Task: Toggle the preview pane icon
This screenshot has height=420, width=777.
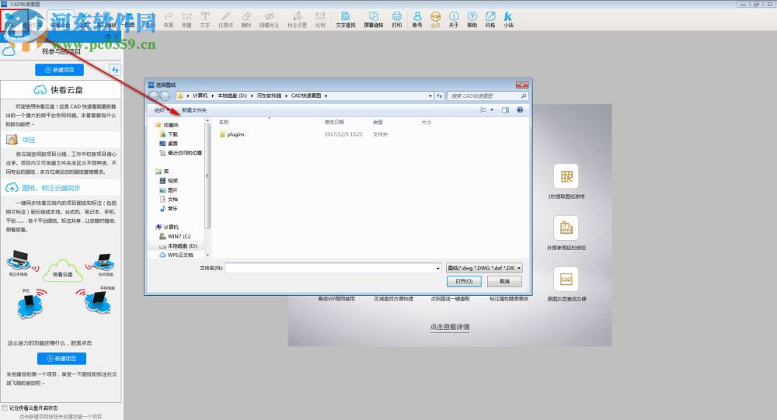Action: tap(506, 110)
